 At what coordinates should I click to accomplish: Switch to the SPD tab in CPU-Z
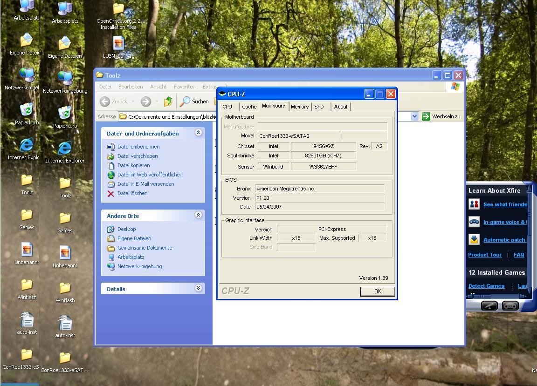click(319, 107)
